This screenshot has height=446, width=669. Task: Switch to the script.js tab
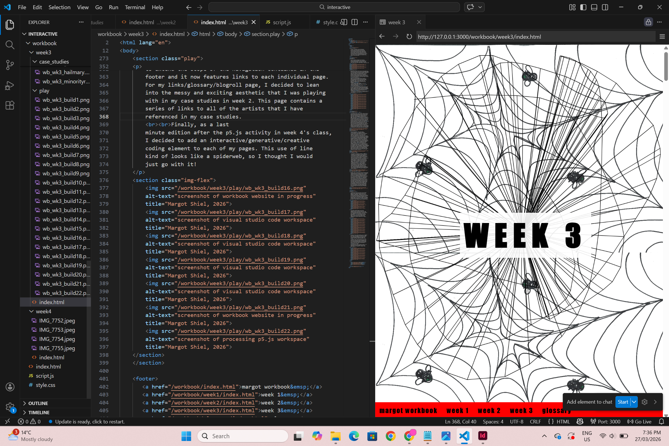tap(281, 22)
